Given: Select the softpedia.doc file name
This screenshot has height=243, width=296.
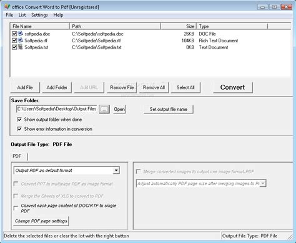Looking at the screenshot, I should [37, 34].
